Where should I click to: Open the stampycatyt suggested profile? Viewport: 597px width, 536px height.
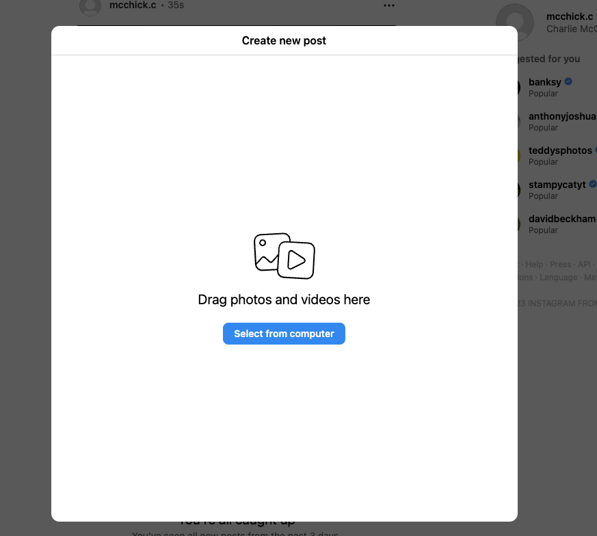coord(557,185)
